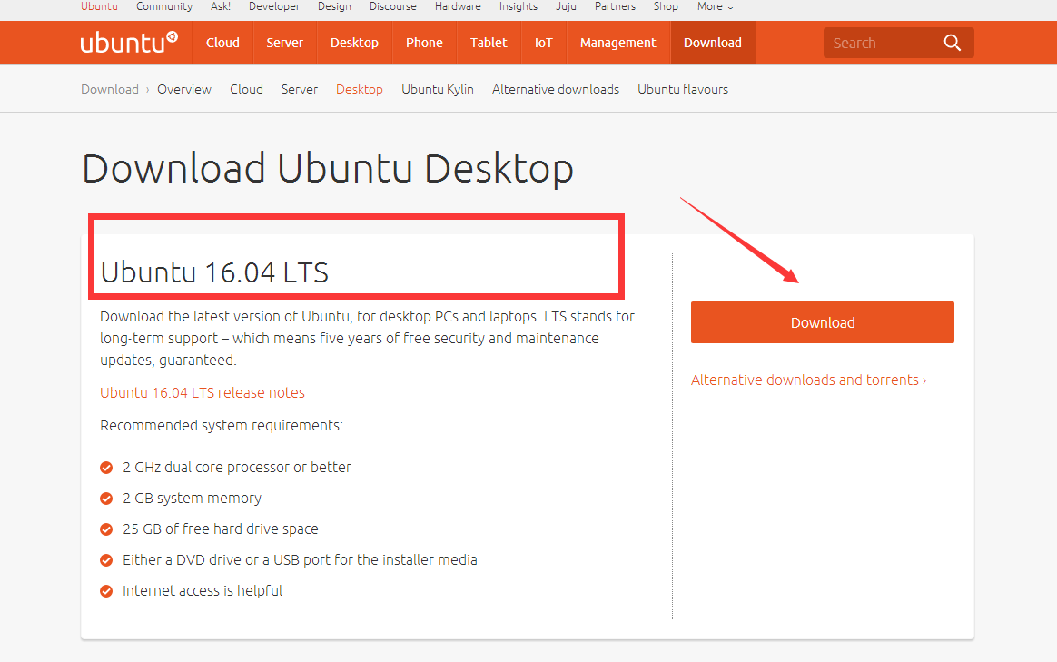Go to Ubuntu Kylin sub-navigation tab

(438, 89)
